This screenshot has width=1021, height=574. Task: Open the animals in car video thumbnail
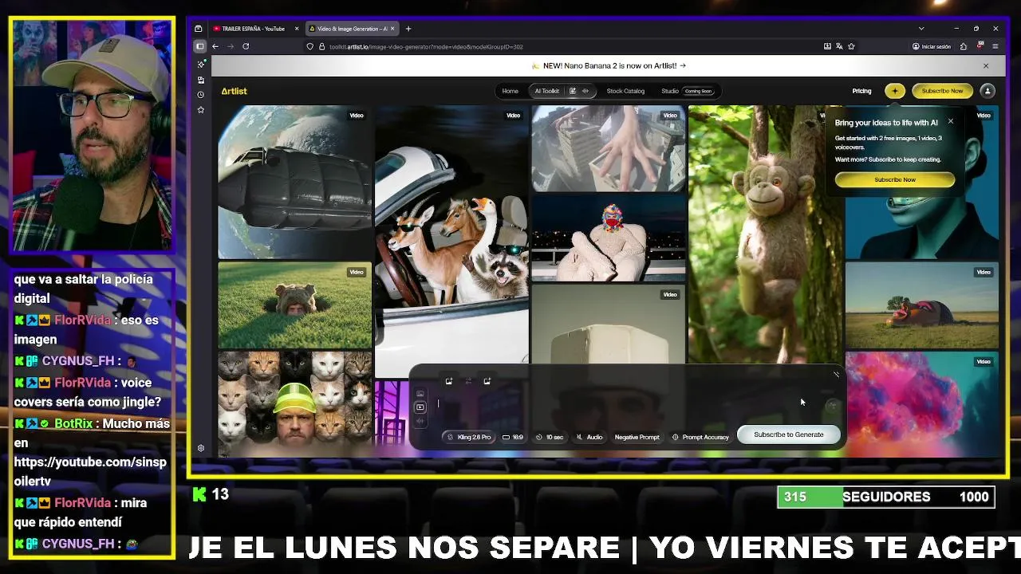coord(451,241)
